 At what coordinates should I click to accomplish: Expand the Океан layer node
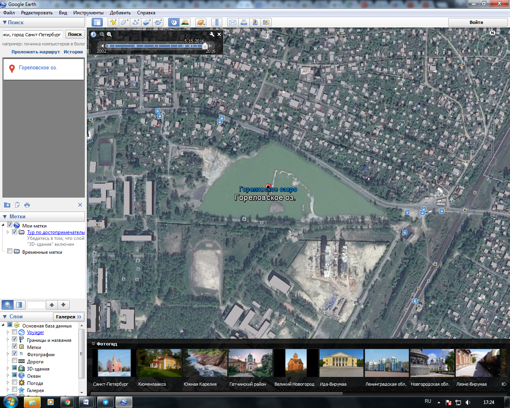[8, 375]
